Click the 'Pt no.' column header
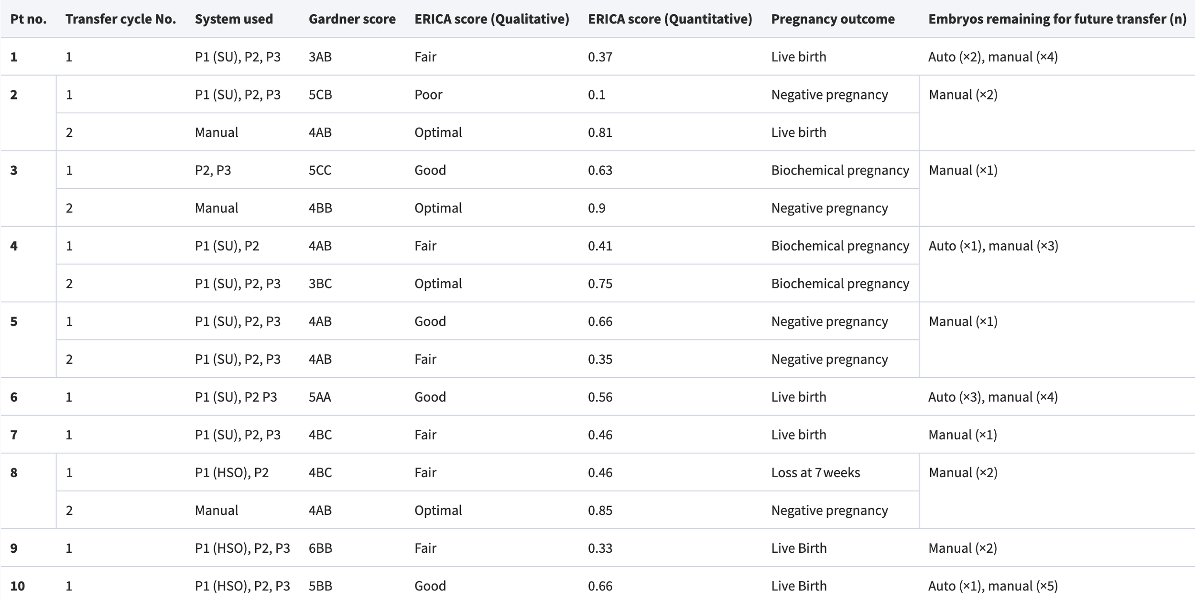Image resolution: width=1195 pixels, height=601 pixels. [x=29, y=19]
